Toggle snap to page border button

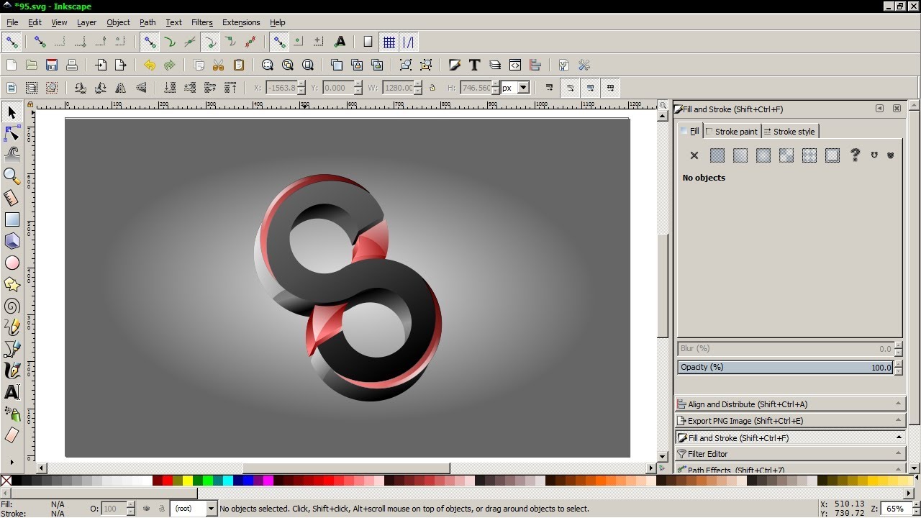click(368, 42)
